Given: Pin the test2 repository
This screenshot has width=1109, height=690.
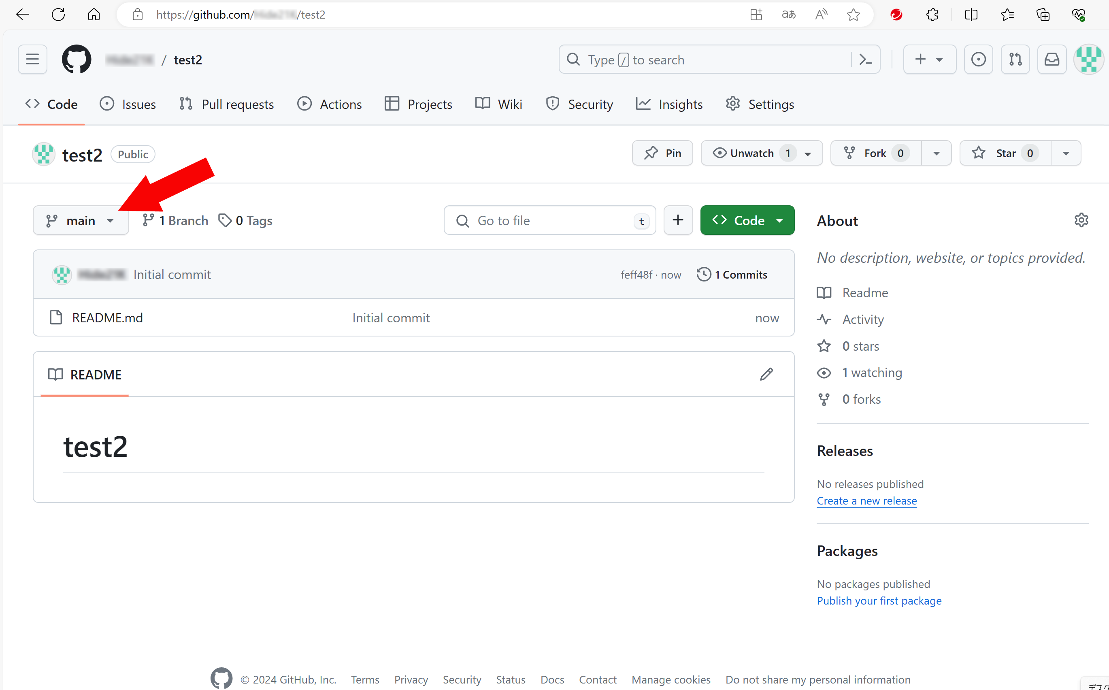Looking at the screenshot, I should [662, 153].
